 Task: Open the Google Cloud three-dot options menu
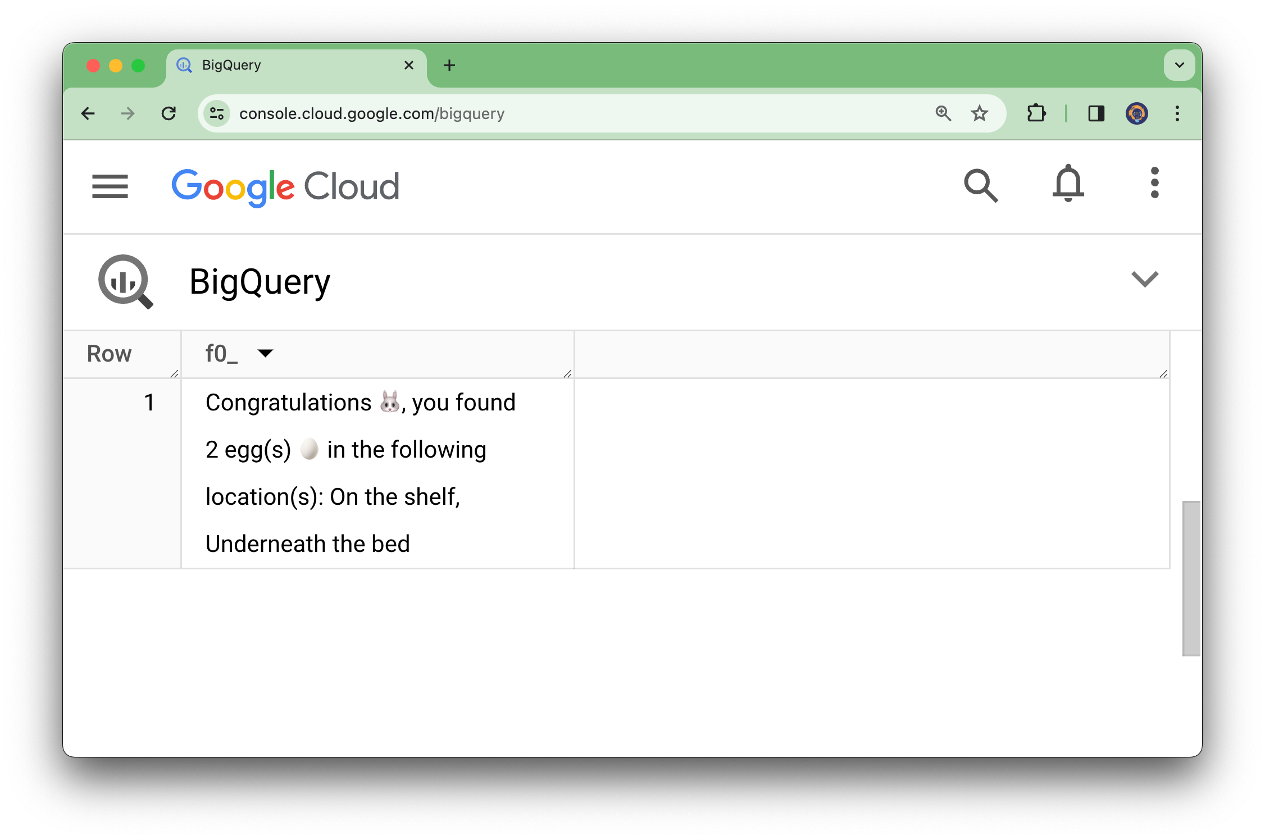[x=1154, y=183]
